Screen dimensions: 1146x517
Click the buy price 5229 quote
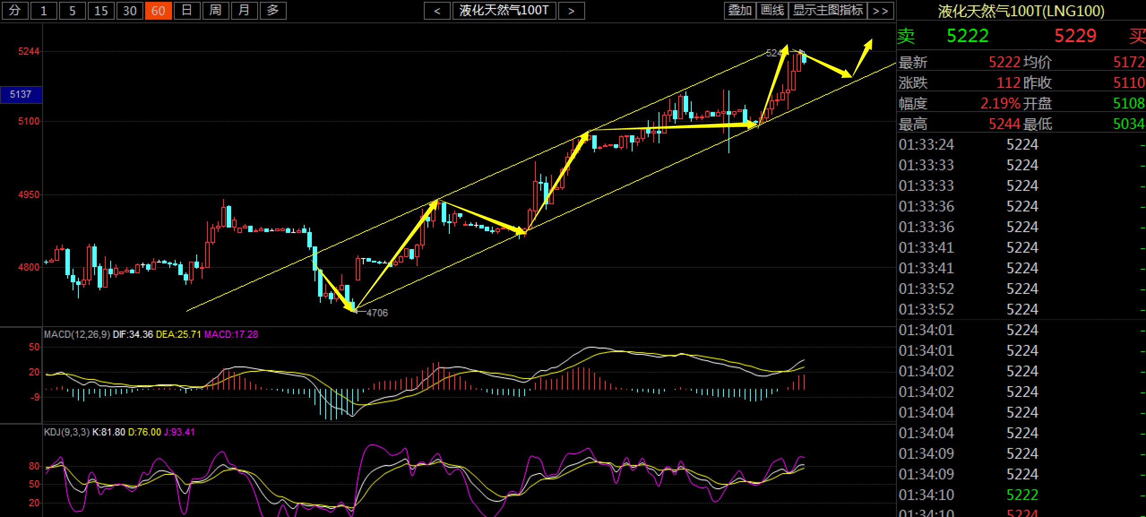[1075, 36]
